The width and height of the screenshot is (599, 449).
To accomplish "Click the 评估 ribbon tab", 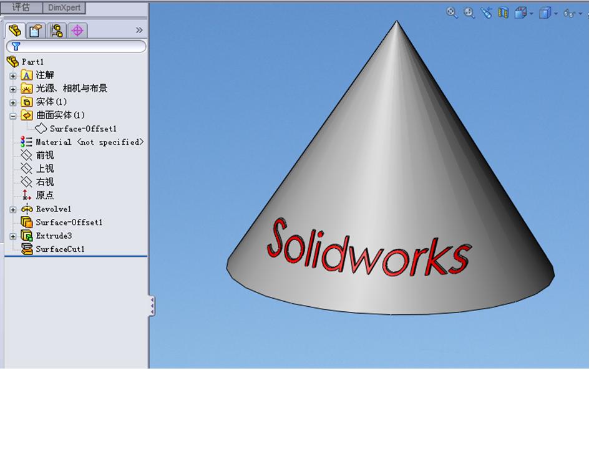I will click(21, 7).
